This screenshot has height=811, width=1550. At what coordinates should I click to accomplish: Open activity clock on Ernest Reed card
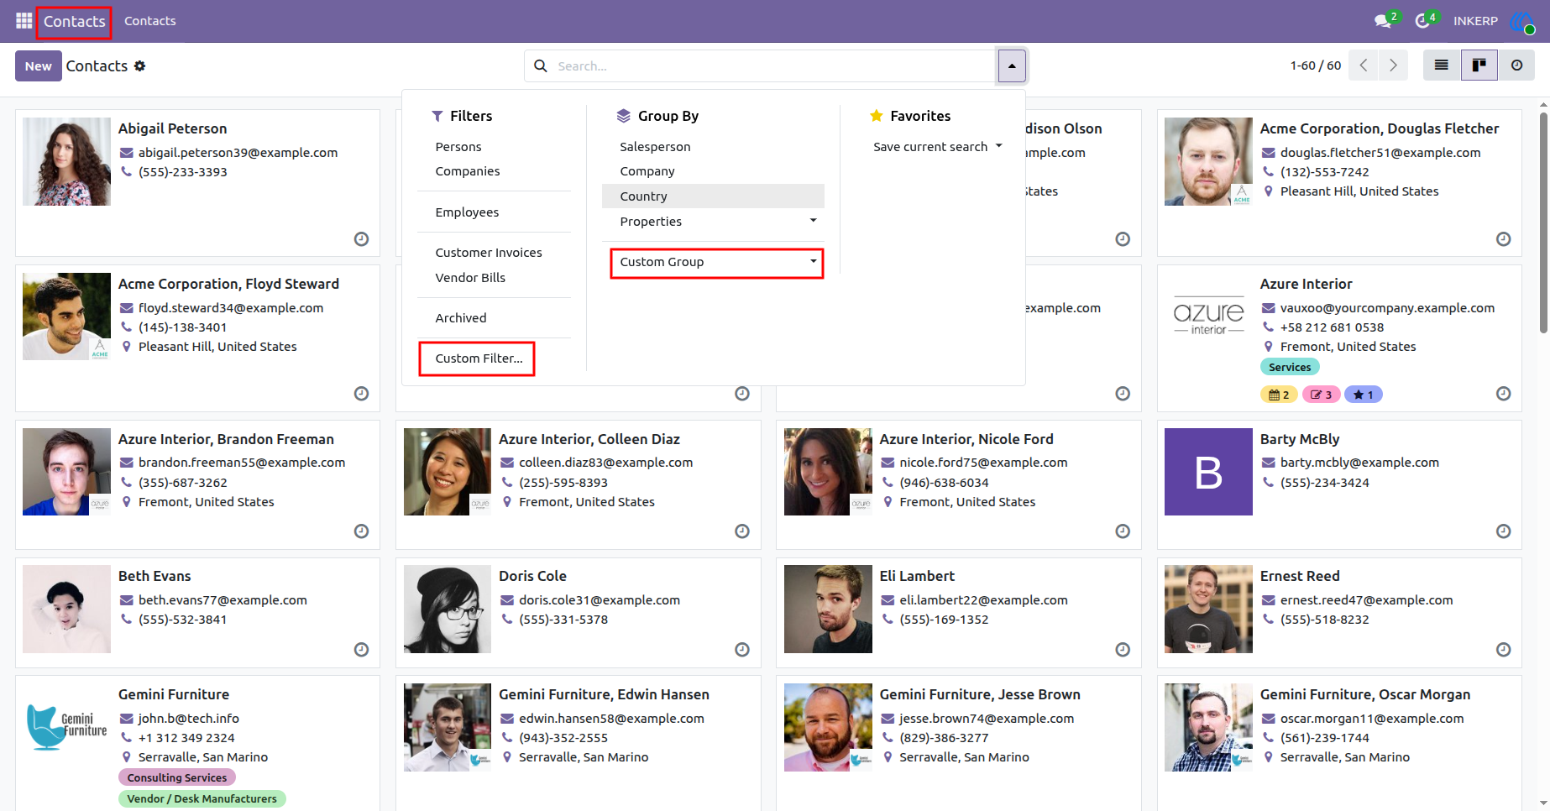pyautogui.click(x=1503, y=650)
